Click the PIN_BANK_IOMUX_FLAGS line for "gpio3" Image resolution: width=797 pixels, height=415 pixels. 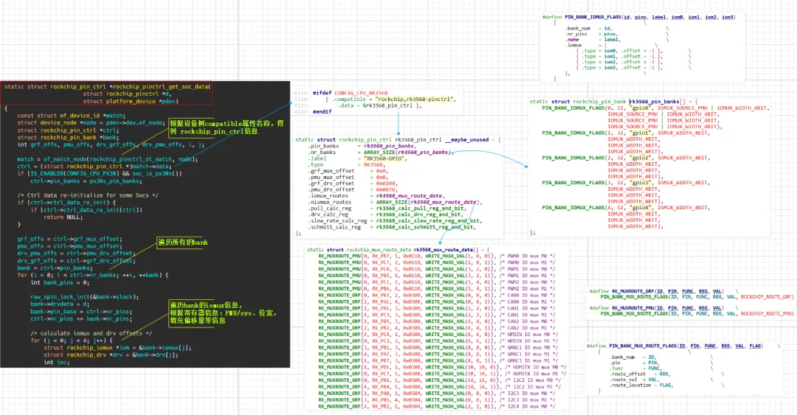click(x=625, y=183)
